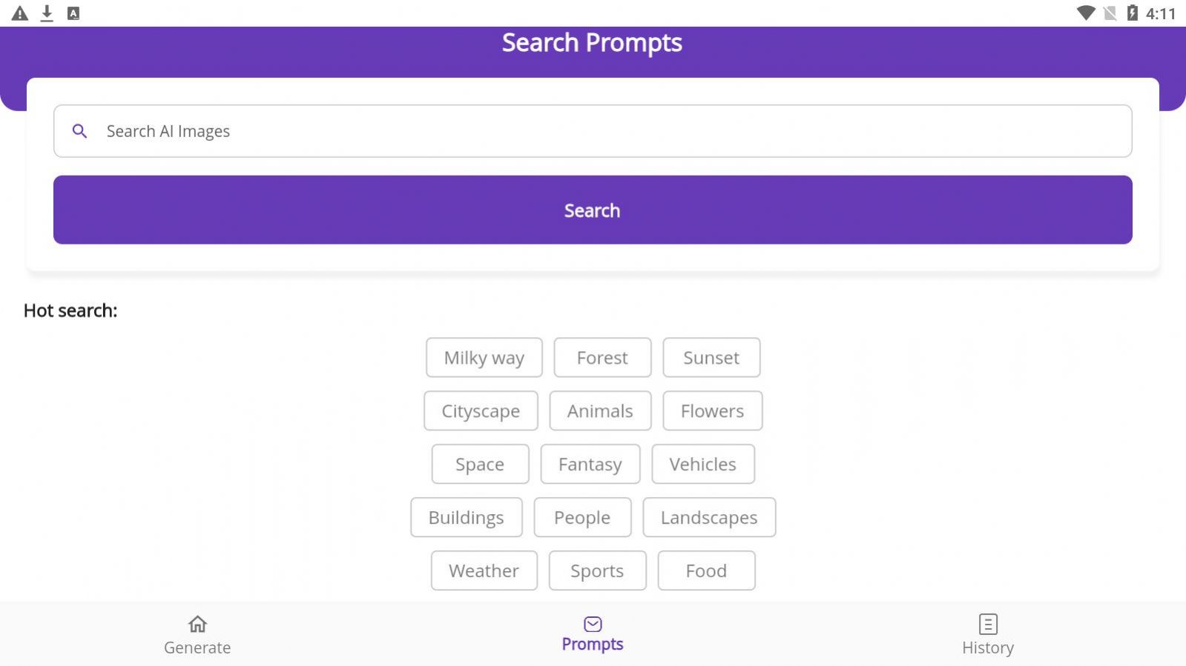Switch to the History tab
The width and height of the screenshot is (1186, 666).
(988, 636)
